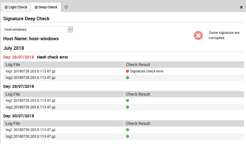The height and width of the screenshot is (144, 246).
Task: Select log file log1.20180730.203.0.113.47.gz
Action: point(31,130)
